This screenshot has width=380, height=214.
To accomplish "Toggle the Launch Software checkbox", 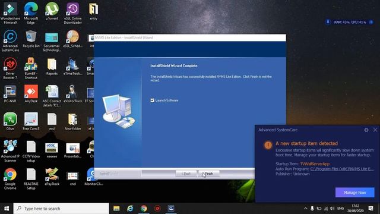I will click(x=152, y=100).
